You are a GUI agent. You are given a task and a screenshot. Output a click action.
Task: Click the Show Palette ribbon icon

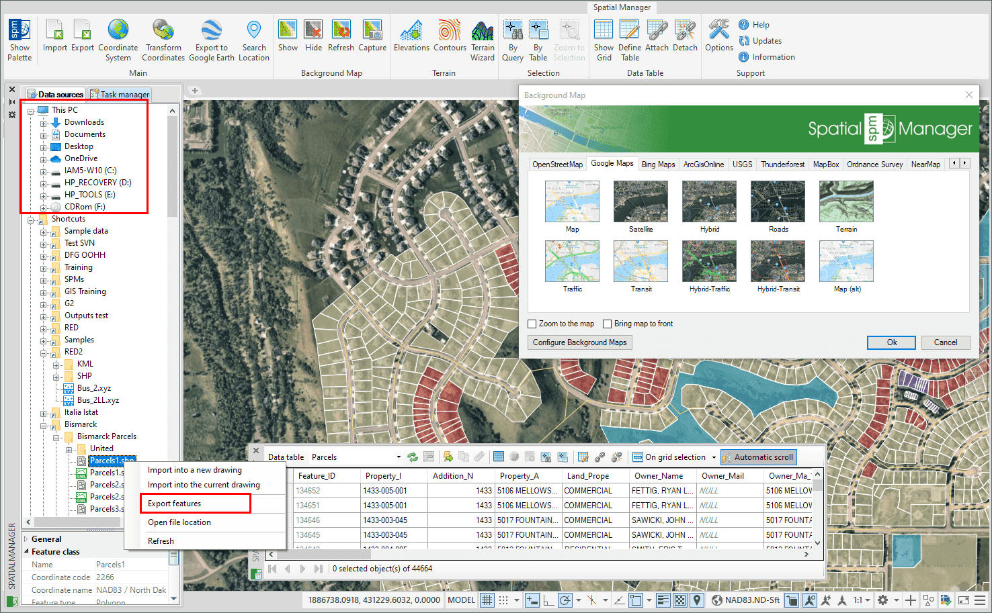[x=19, y=40]
